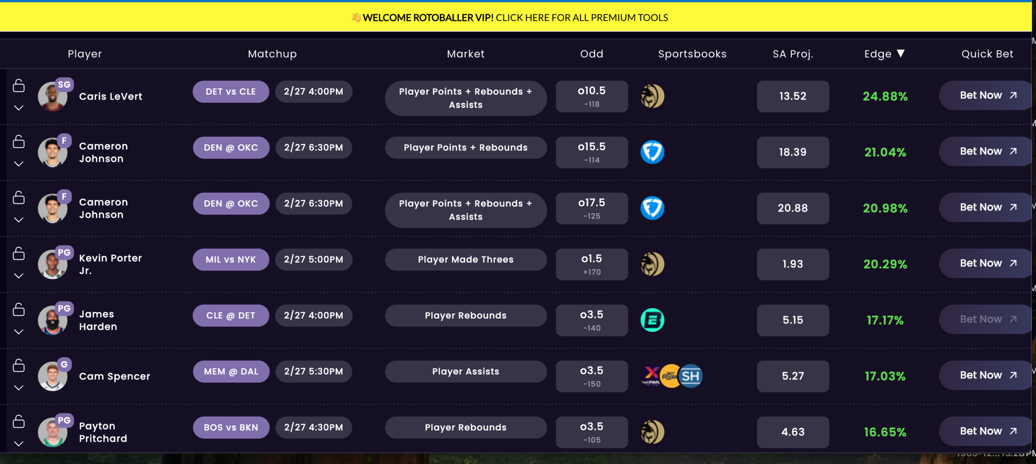The height and width of the screenshot is (464, 1036).
Task: Click BetRivers icon in Cam Spencer row
Action: (x=670, y=376)
